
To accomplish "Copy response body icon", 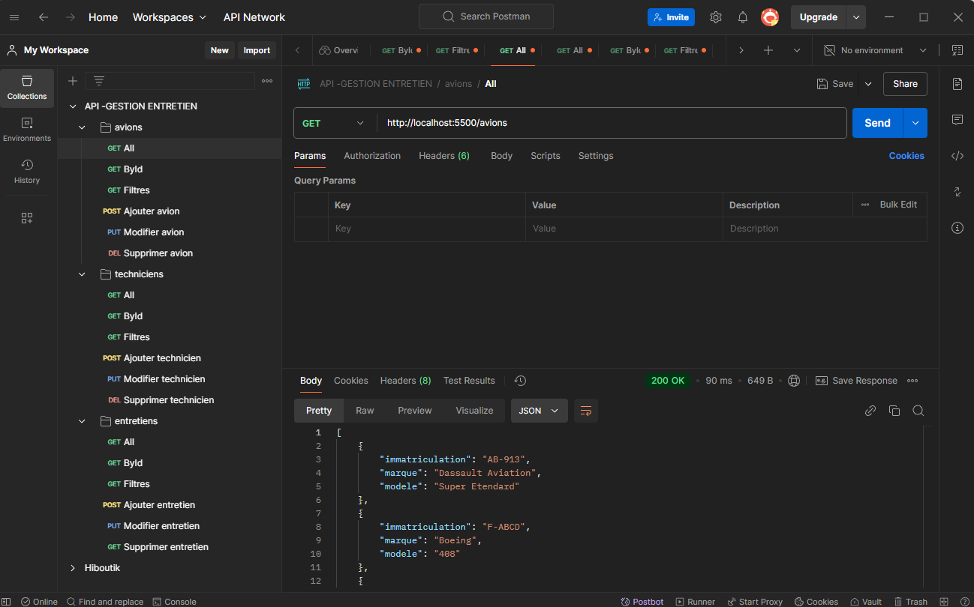I will point(894,411).
